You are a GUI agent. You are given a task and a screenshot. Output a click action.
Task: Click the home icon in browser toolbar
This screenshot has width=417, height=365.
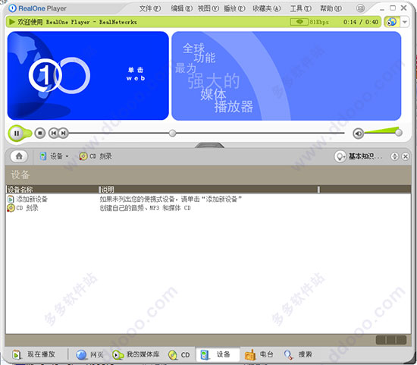19,156
